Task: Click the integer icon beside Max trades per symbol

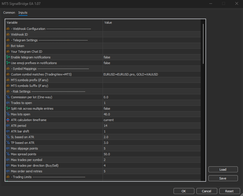Action: pos(8,160)
